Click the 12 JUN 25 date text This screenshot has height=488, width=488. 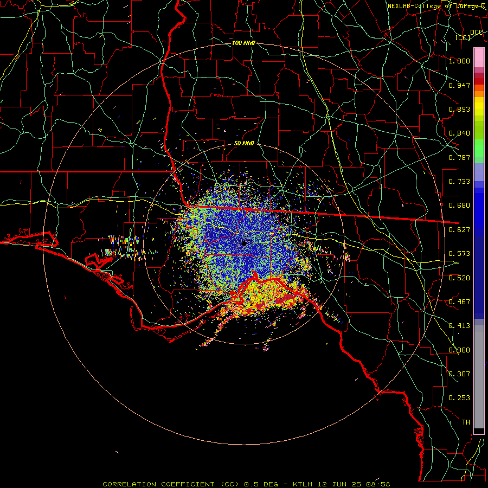point(339,484)
